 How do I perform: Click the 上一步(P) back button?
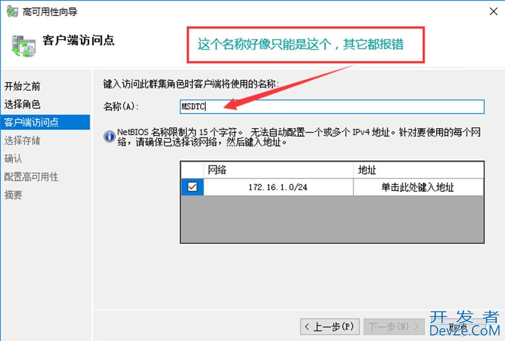(x=330, y=327)
